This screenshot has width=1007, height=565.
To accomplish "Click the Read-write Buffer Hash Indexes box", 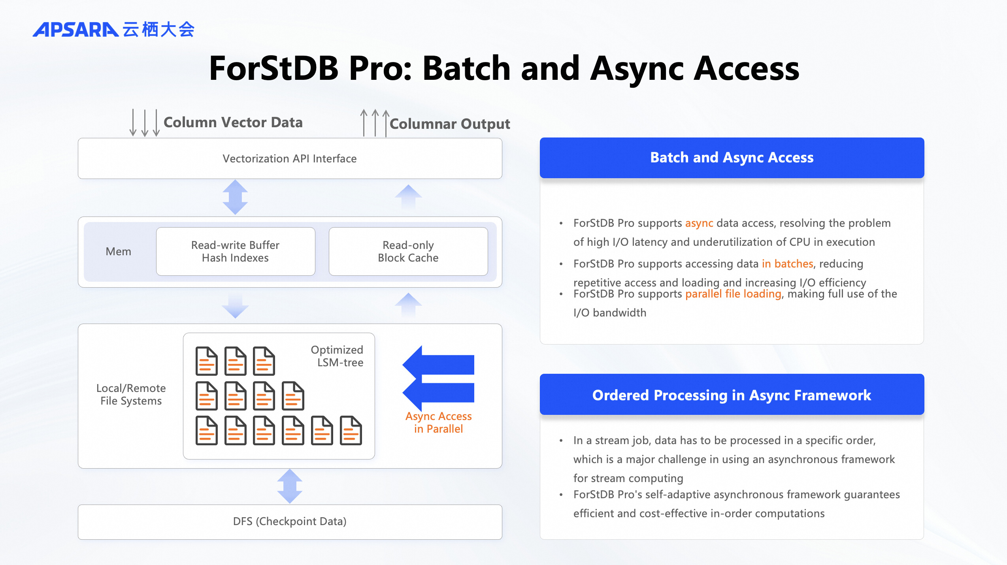I will tap(236, 251).
